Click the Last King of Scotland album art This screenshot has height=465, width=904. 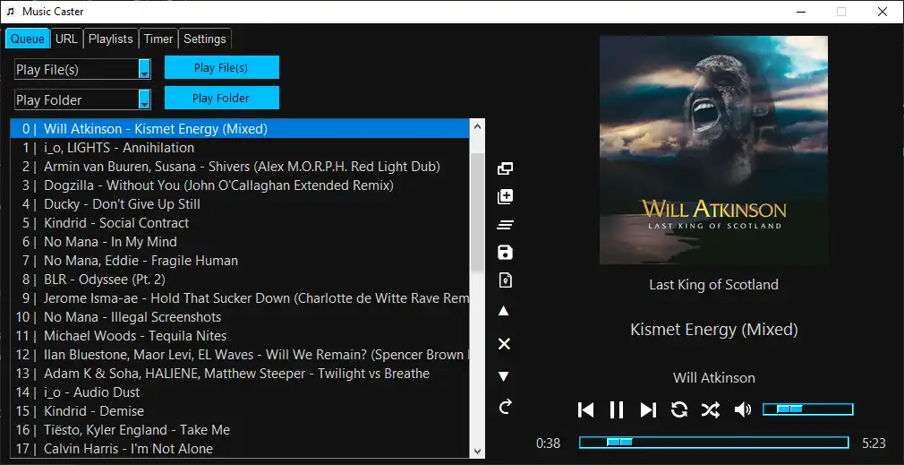(x=713, y=150)
